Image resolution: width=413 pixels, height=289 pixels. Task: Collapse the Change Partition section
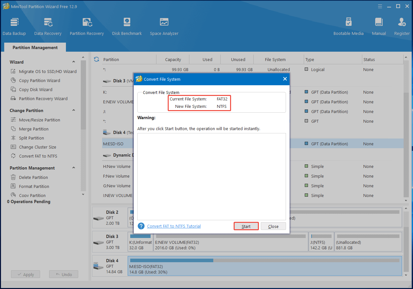(x=74, y=110)
